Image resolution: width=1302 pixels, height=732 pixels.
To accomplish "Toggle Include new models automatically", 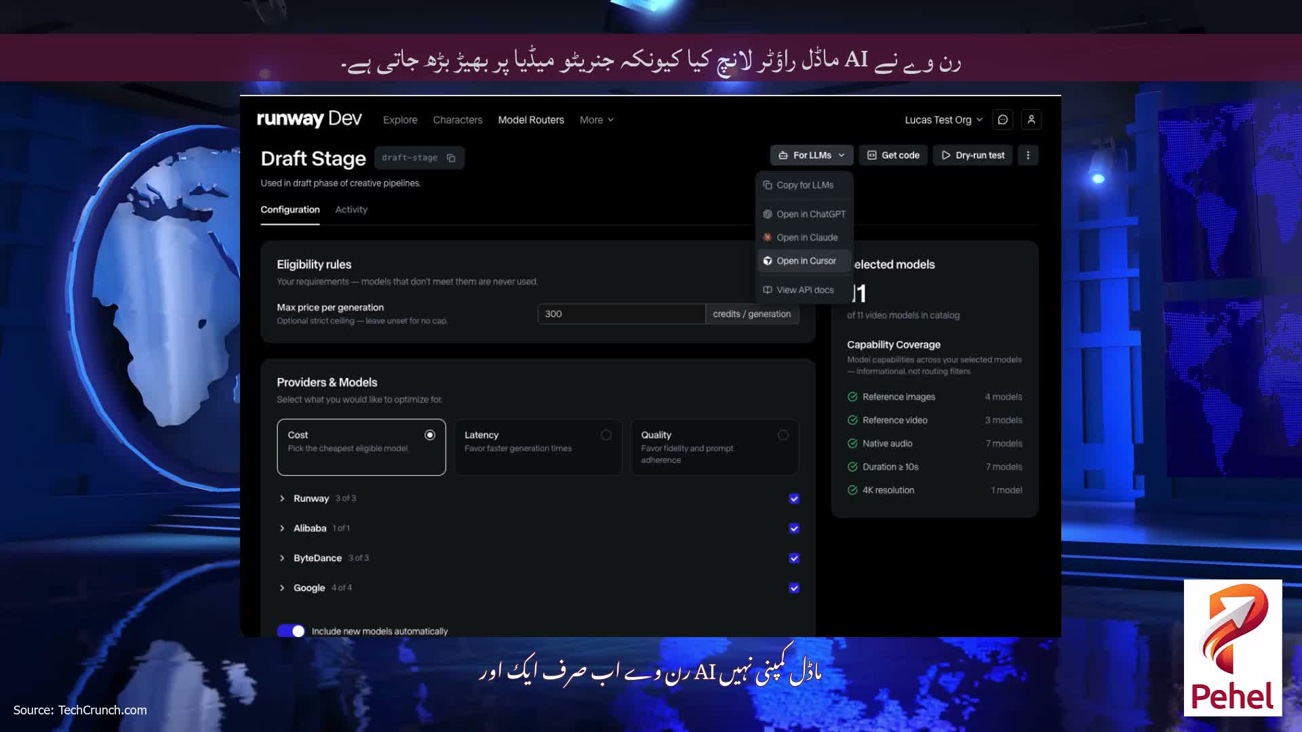I will point(291,631).
